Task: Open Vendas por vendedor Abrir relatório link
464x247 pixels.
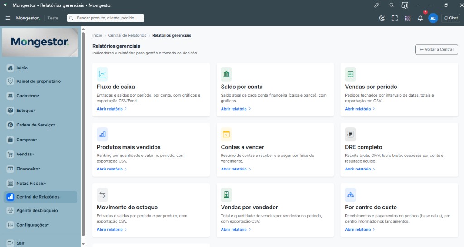Action: point(236,229)
